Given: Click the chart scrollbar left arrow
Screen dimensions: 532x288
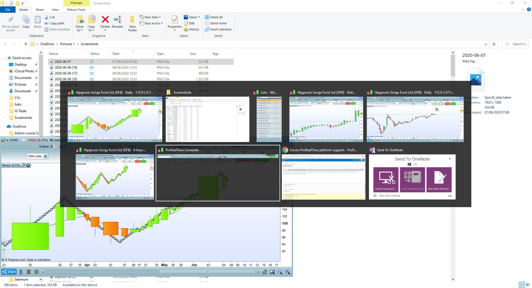Looking at the screenshot, I should [x=43, y=272].
